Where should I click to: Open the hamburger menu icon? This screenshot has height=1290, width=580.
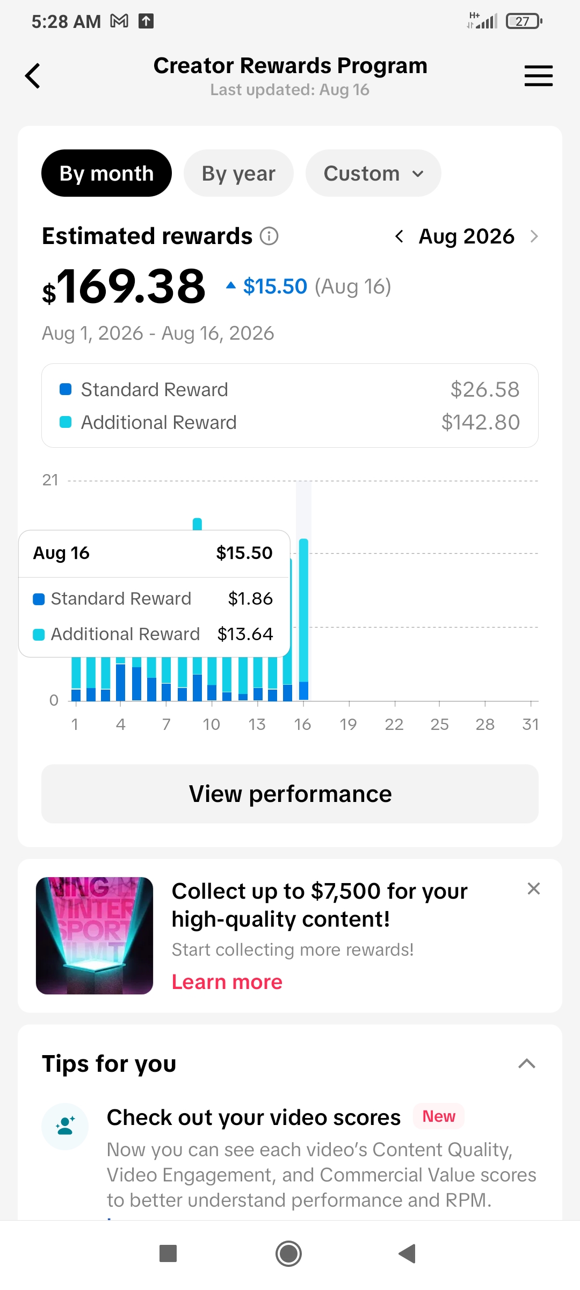[538, 76]
